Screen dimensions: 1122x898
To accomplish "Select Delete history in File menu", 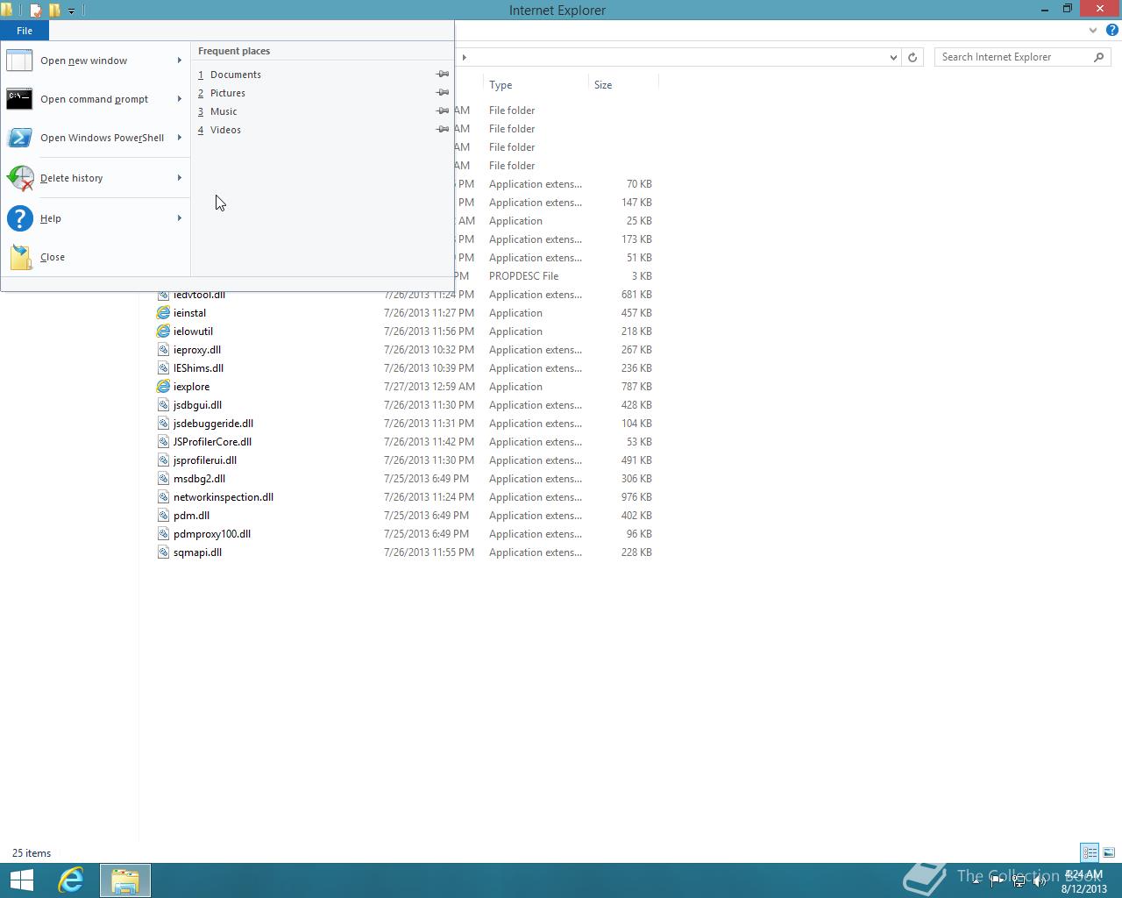I will point(96,178).
